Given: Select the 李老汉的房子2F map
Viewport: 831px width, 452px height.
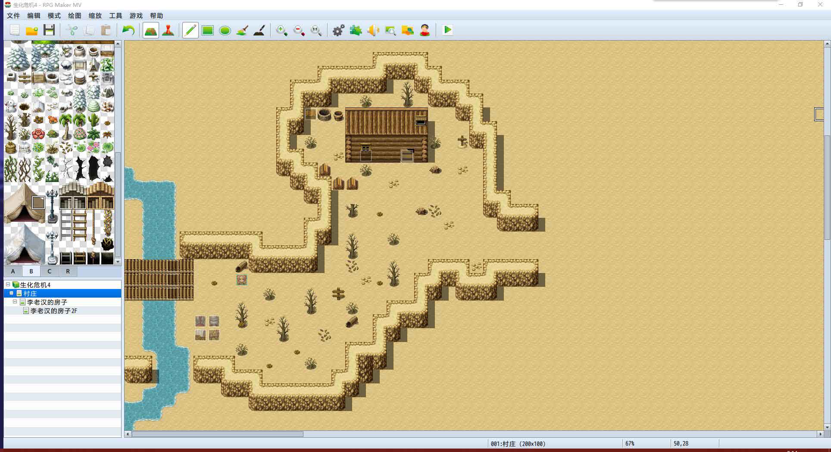Looking at the screenshot, I should tap(53, 311).
